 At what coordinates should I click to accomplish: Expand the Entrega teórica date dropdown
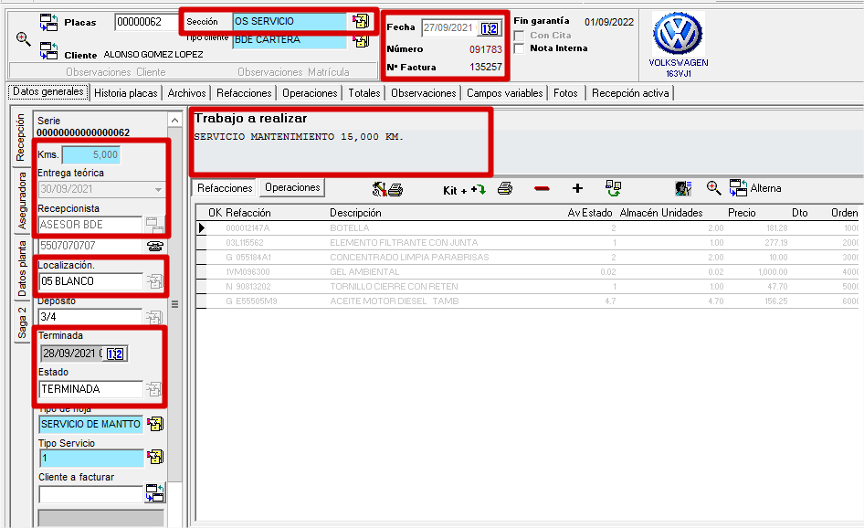tap(158, 189)
